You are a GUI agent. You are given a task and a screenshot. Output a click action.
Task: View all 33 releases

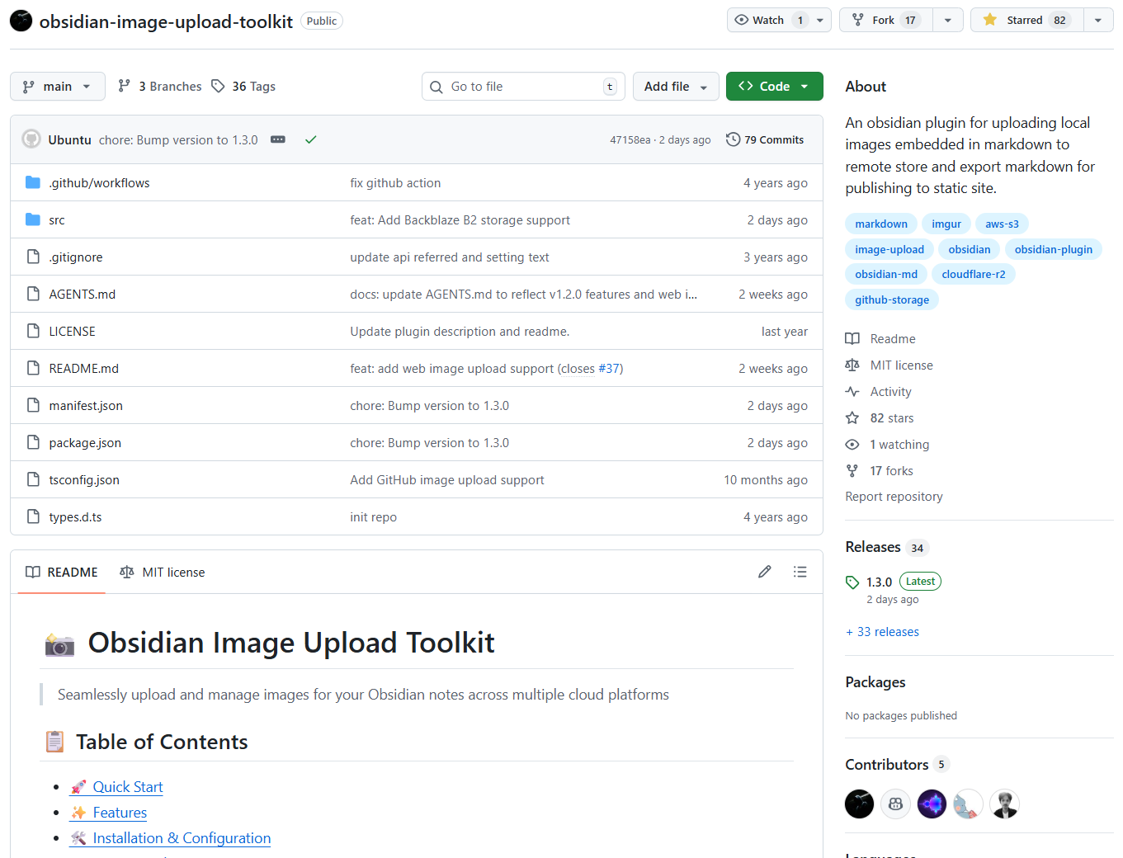tap(882, 631)
